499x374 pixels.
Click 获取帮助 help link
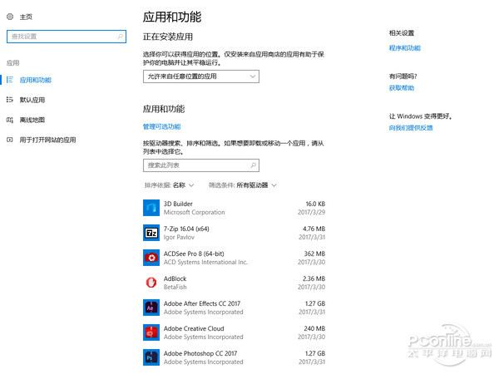click(402, 88)
